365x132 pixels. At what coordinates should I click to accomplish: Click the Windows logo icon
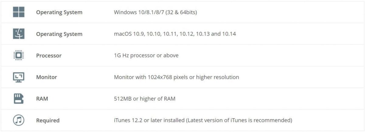click(x=19, y=12)
